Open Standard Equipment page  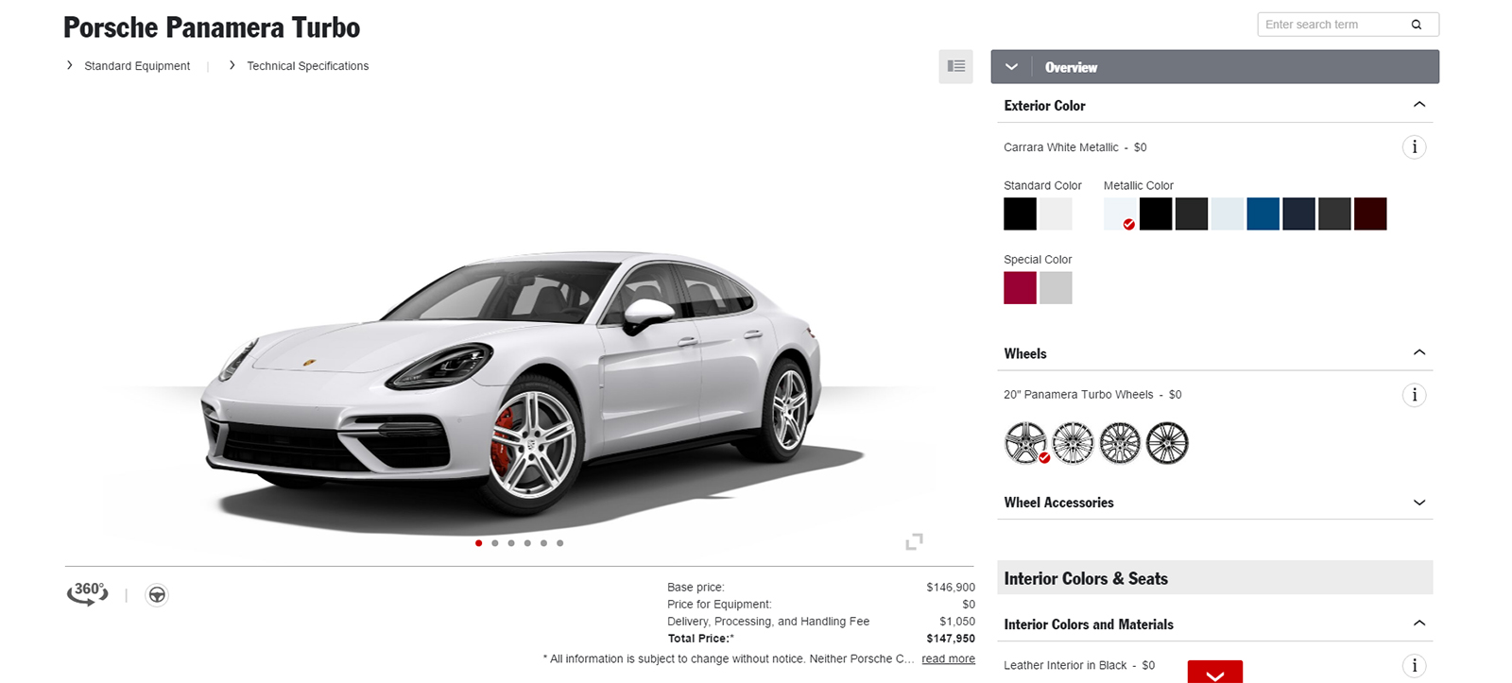point(137,66)
